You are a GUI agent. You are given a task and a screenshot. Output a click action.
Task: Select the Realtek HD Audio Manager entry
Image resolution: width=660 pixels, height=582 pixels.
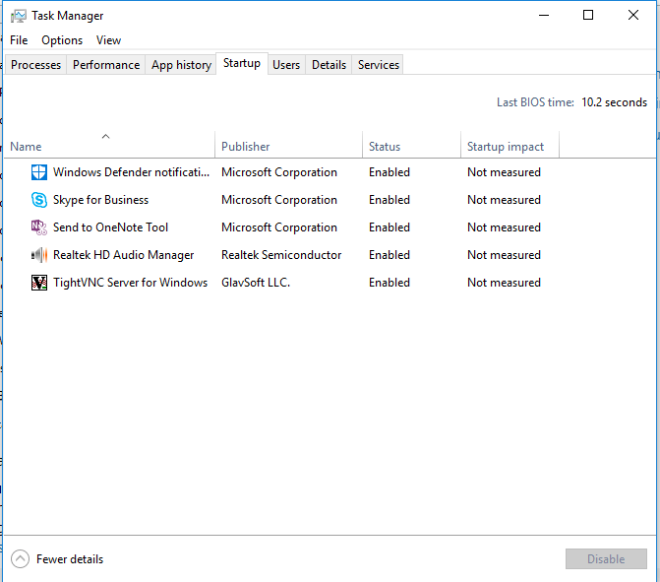(123, 255)
